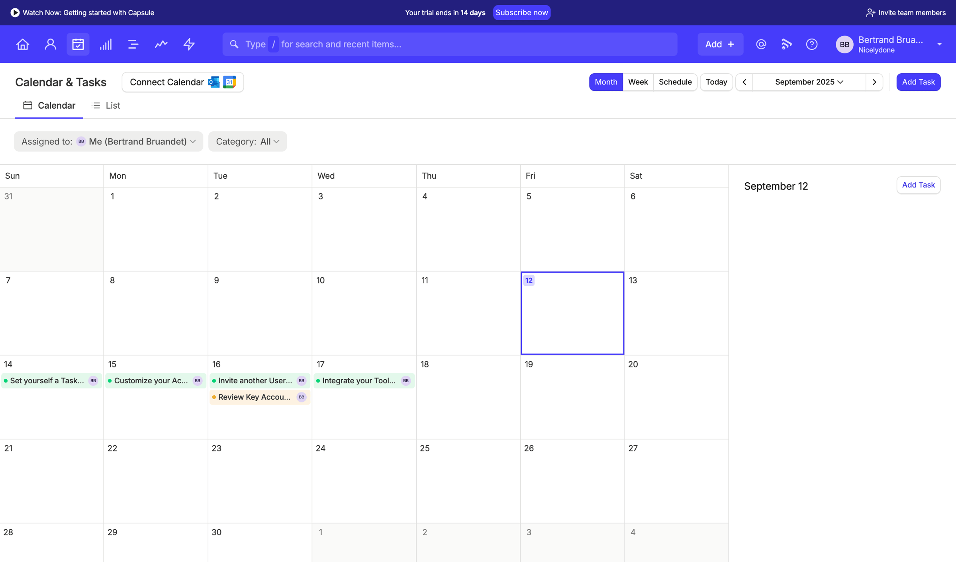Select the Month view
The width and height of the screenshot is (956, 562).
click(x=606, y=82)
